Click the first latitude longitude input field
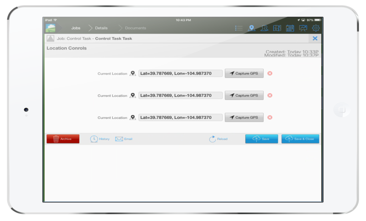Viewport: 366px width, 221px height. 181,73
